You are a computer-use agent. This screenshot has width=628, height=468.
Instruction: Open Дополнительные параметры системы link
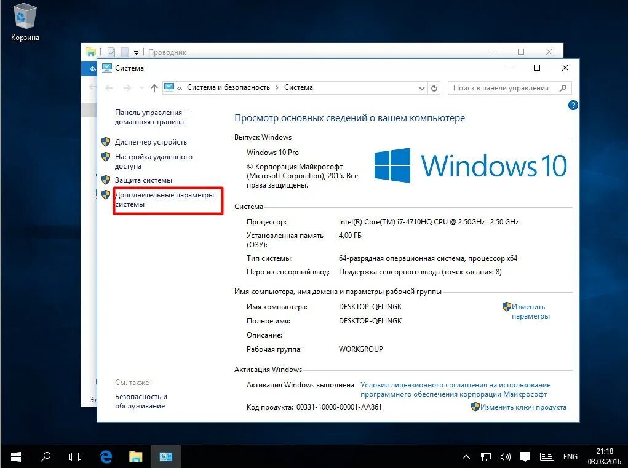pyautogui.click(x=164, y=199)
